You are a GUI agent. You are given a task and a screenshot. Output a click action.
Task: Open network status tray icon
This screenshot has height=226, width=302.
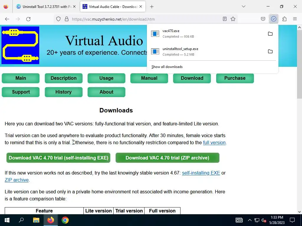click(257, 220)
